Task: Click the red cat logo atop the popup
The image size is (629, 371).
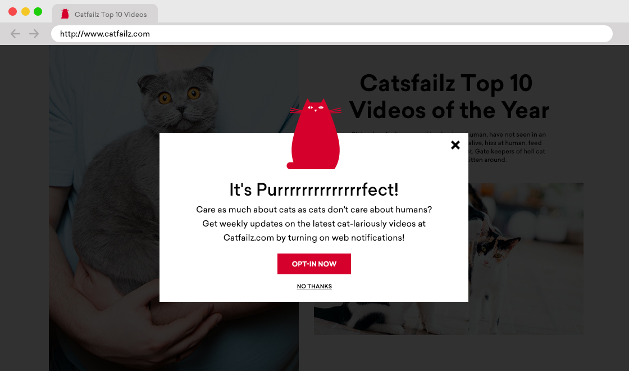Action: [x=315, y=134]
